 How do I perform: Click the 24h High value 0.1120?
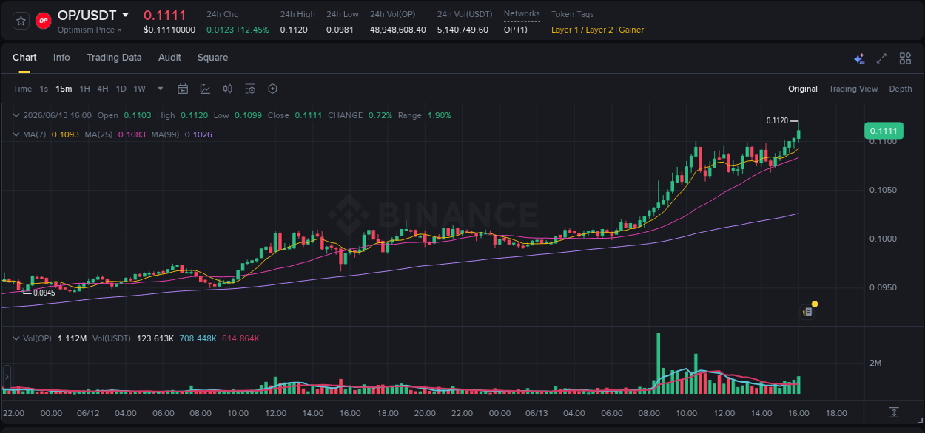point(294,30)
